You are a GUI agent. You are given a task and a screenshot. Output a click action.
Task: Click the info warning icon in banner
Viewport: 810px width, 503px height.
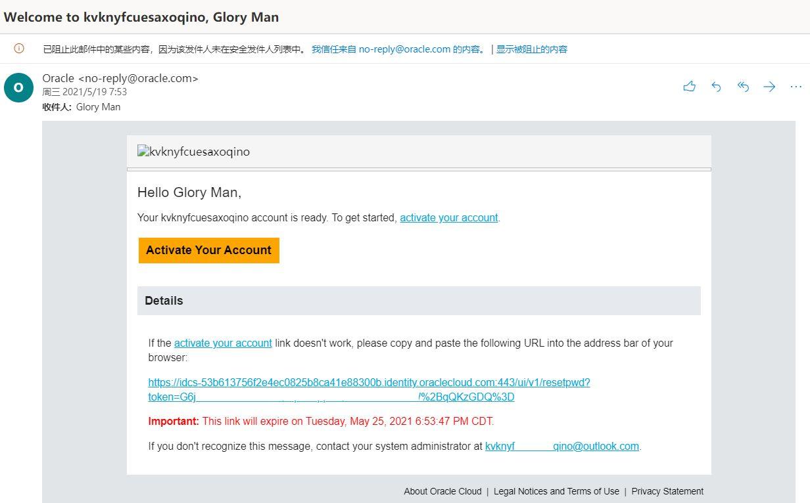[19, 49]
